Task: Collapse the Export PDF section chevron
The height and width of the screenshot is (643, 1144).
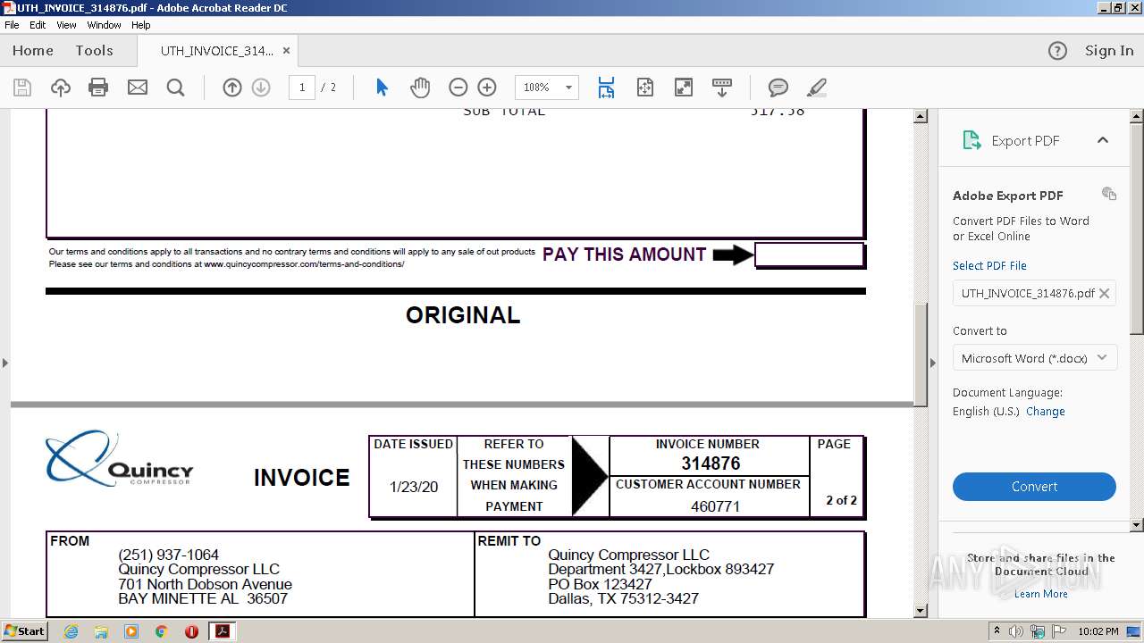Action: pyautogui.click(x=1103, y=140)
